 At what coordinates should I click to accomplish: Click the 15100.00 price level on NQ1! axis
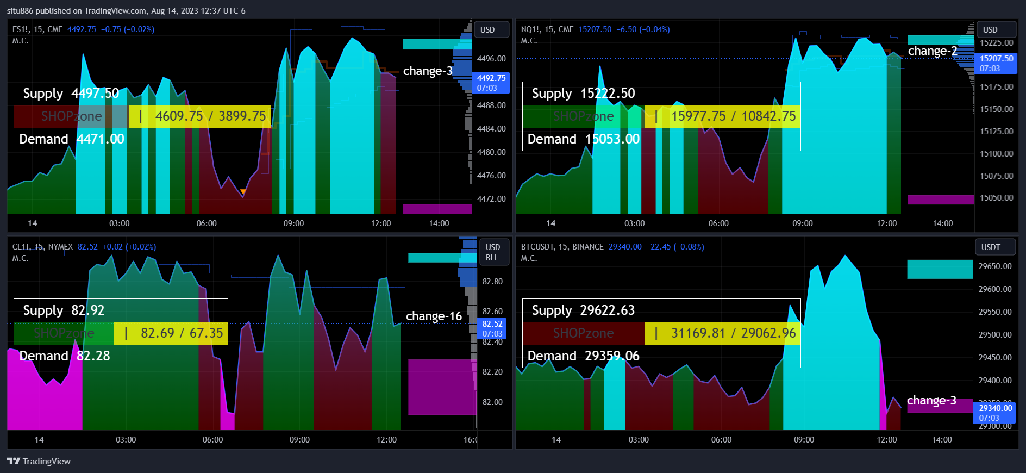(x=997, y=154)
